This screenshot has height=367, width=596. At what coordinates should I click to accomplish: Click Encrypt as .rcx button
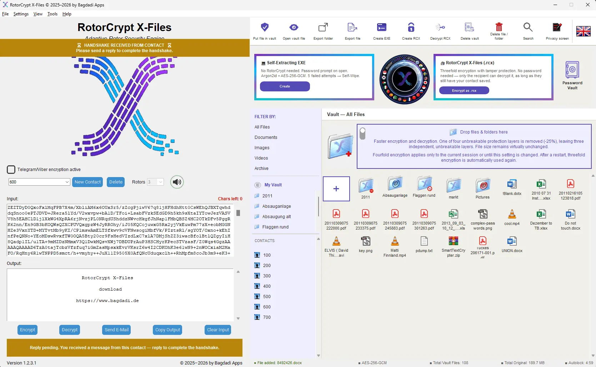pos(464,91)
